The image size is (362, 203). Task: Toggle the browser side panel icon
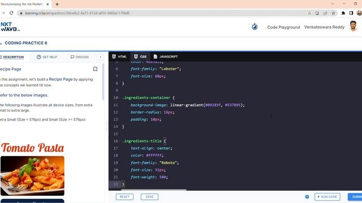click(351, 13)
